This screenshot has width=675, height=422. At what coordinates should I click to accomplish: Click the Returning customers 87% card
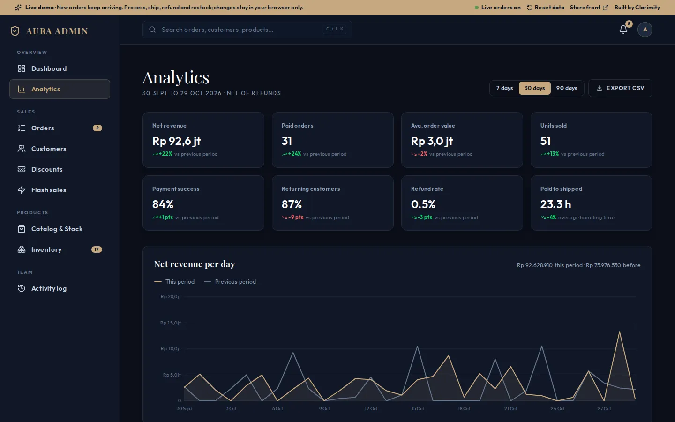click(x=333, y=203)
